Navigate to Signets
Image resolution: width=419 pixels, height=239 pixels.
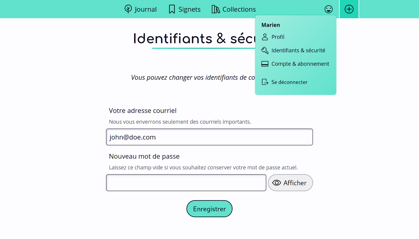[x=189, y=9]
